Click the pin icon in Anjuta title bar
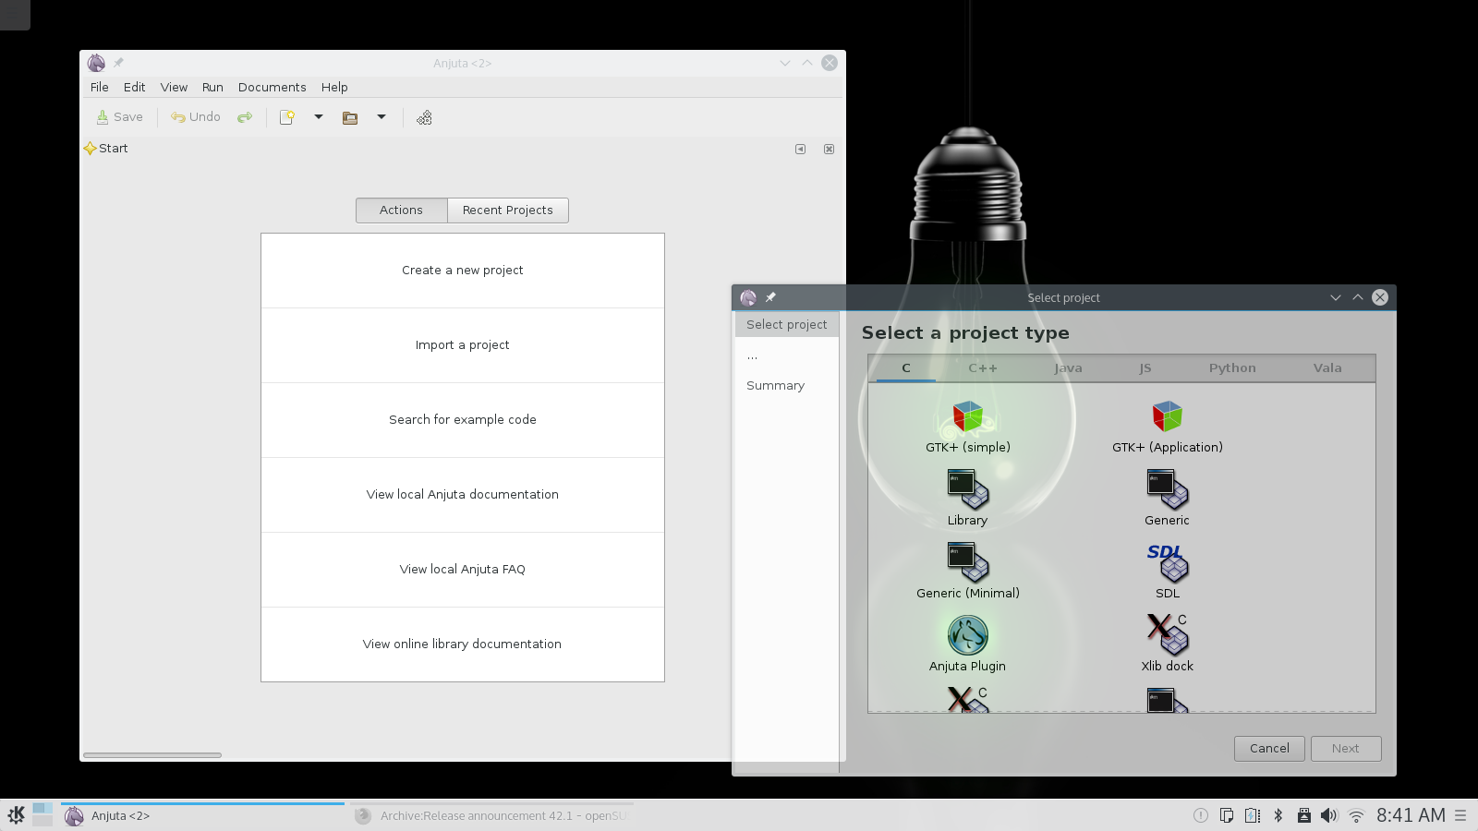 [x=118, y=63]
